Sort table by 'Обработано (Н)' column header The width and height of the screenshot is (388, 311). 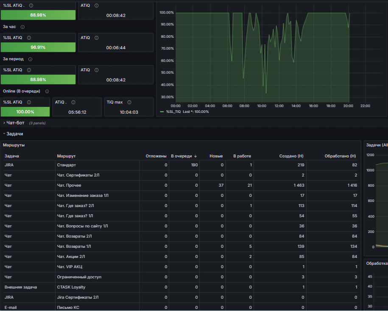[340, 156]
